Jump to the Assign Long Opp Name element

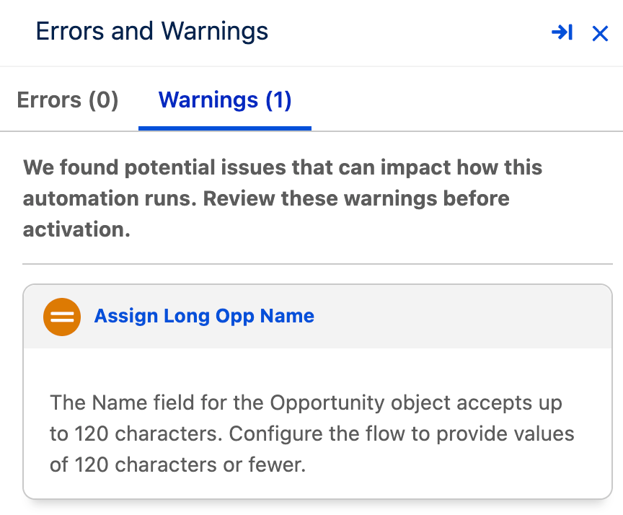click(x=204, y=317)
